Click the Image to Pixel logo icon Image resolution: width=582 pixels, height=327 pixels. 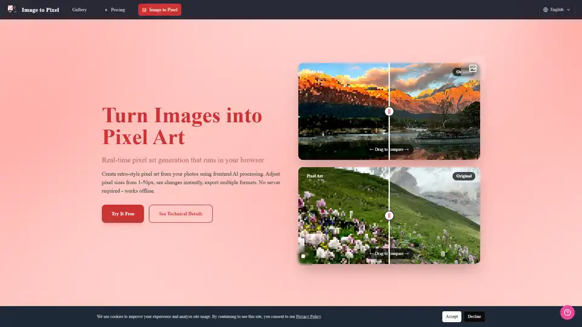(x=12, y=9)
